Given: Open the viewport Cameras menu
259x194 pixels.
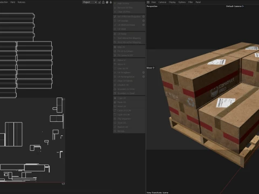Looking at the screenshot, I should pos(162,2).
